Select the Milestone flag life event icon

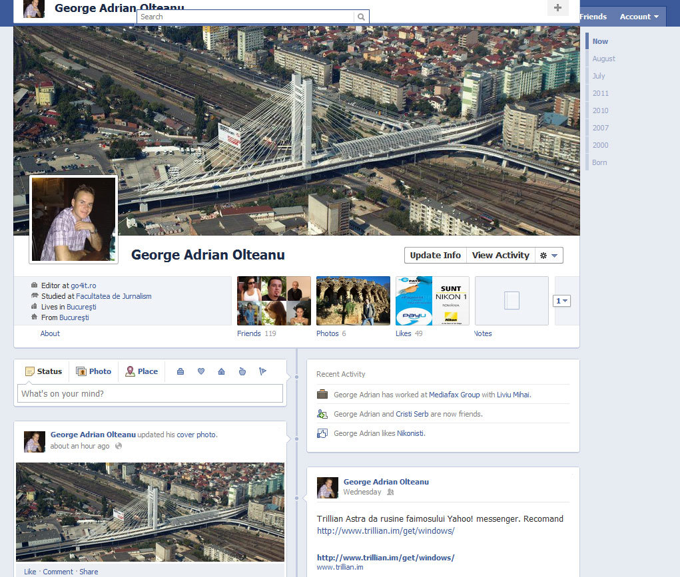tap(262, 371)
